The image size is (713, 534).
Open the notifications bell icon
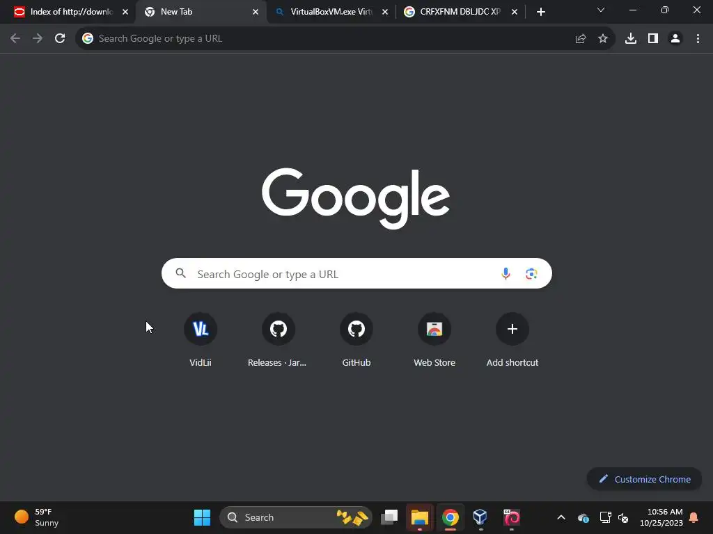click(x=694, y=517)
